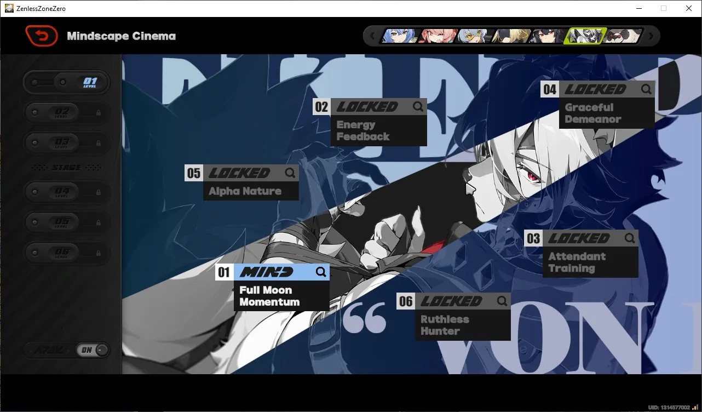Select the pink-haired character portrait
The image size is (702, 412).
[438, 36]
